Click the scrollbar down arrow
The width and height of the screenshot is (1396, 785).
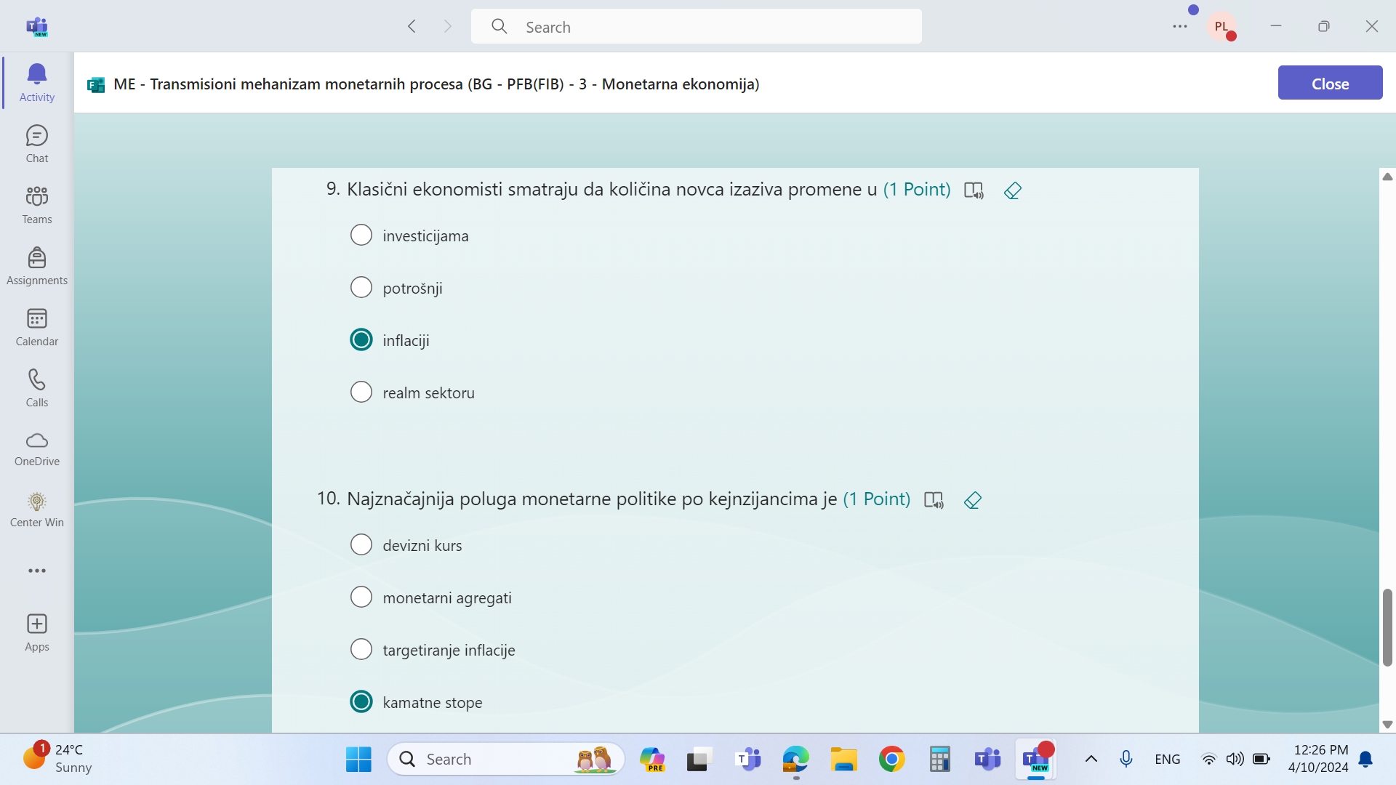(1387, 725)
